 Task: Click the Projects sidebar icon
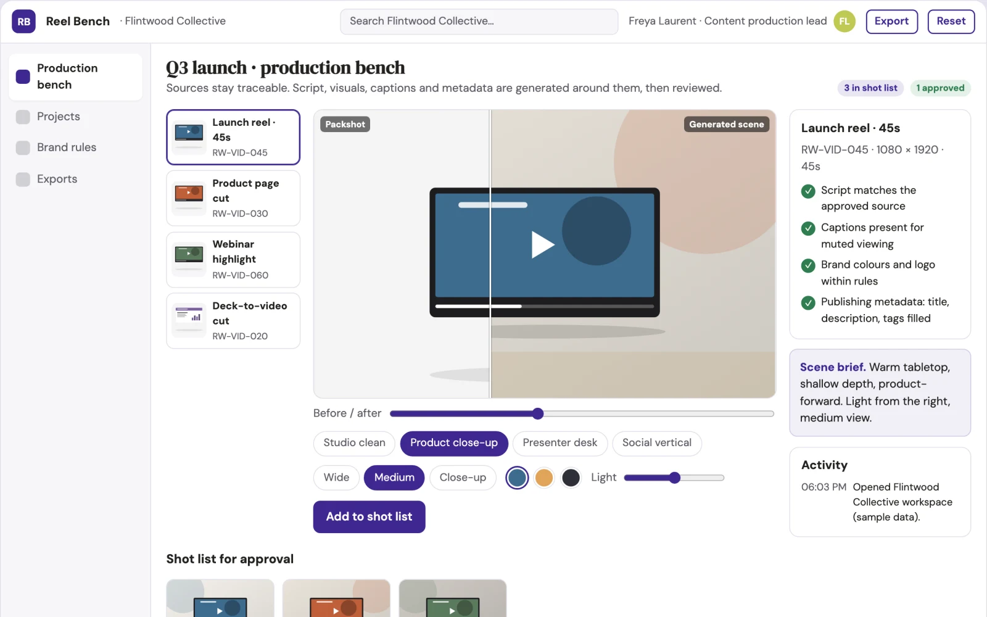tap(23, 117)
